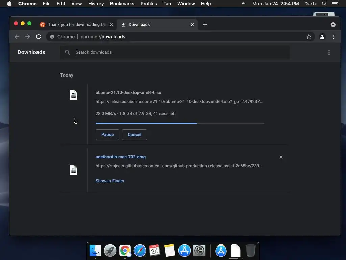Open the View menu
The image size is (346, 260).
click(x=77, y=4)
